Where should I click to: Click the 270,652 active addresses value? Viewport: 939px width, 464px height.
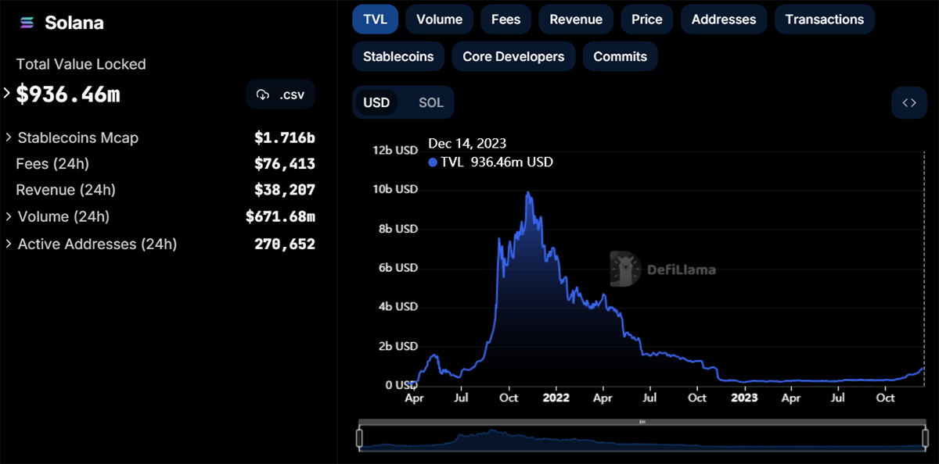285,244
